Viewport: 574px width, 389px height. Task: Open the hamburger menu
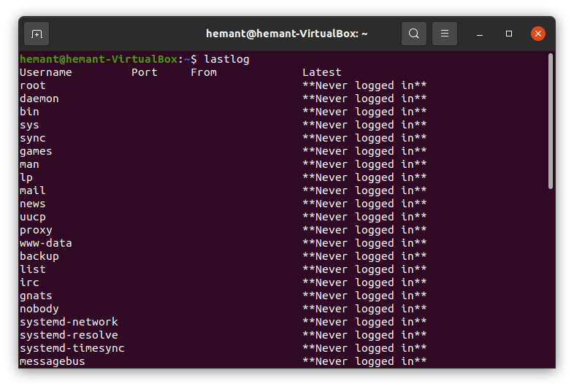(x=444, y=34)
